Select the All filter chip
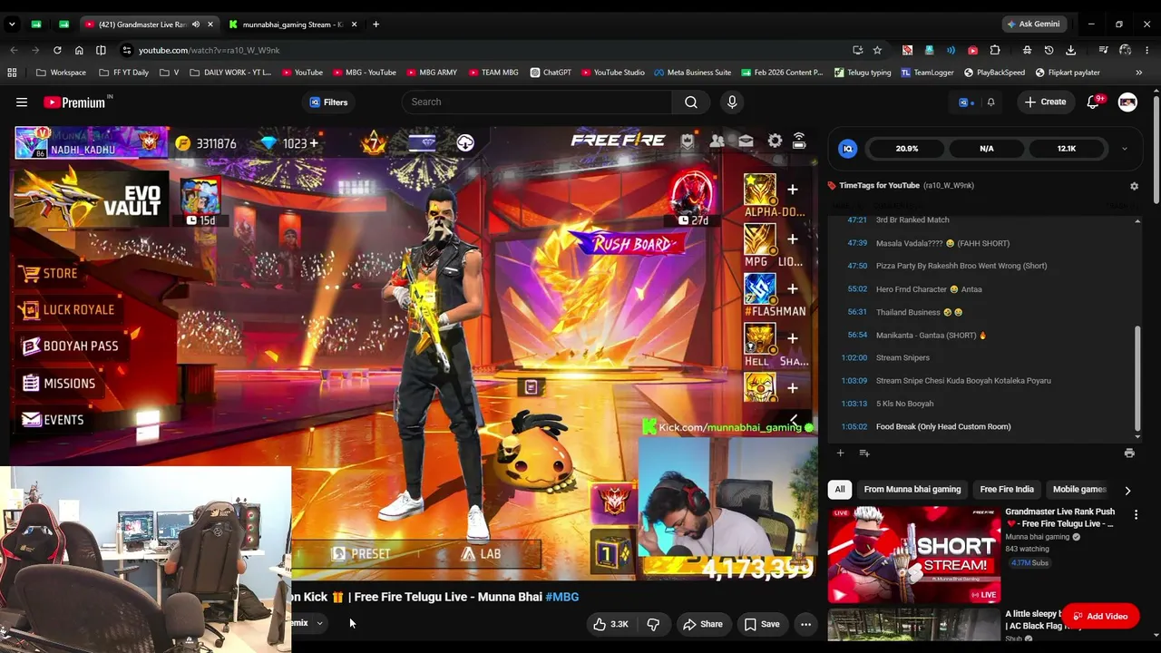The height and width of the screenshot is (653, 1161). click(840, 490)
